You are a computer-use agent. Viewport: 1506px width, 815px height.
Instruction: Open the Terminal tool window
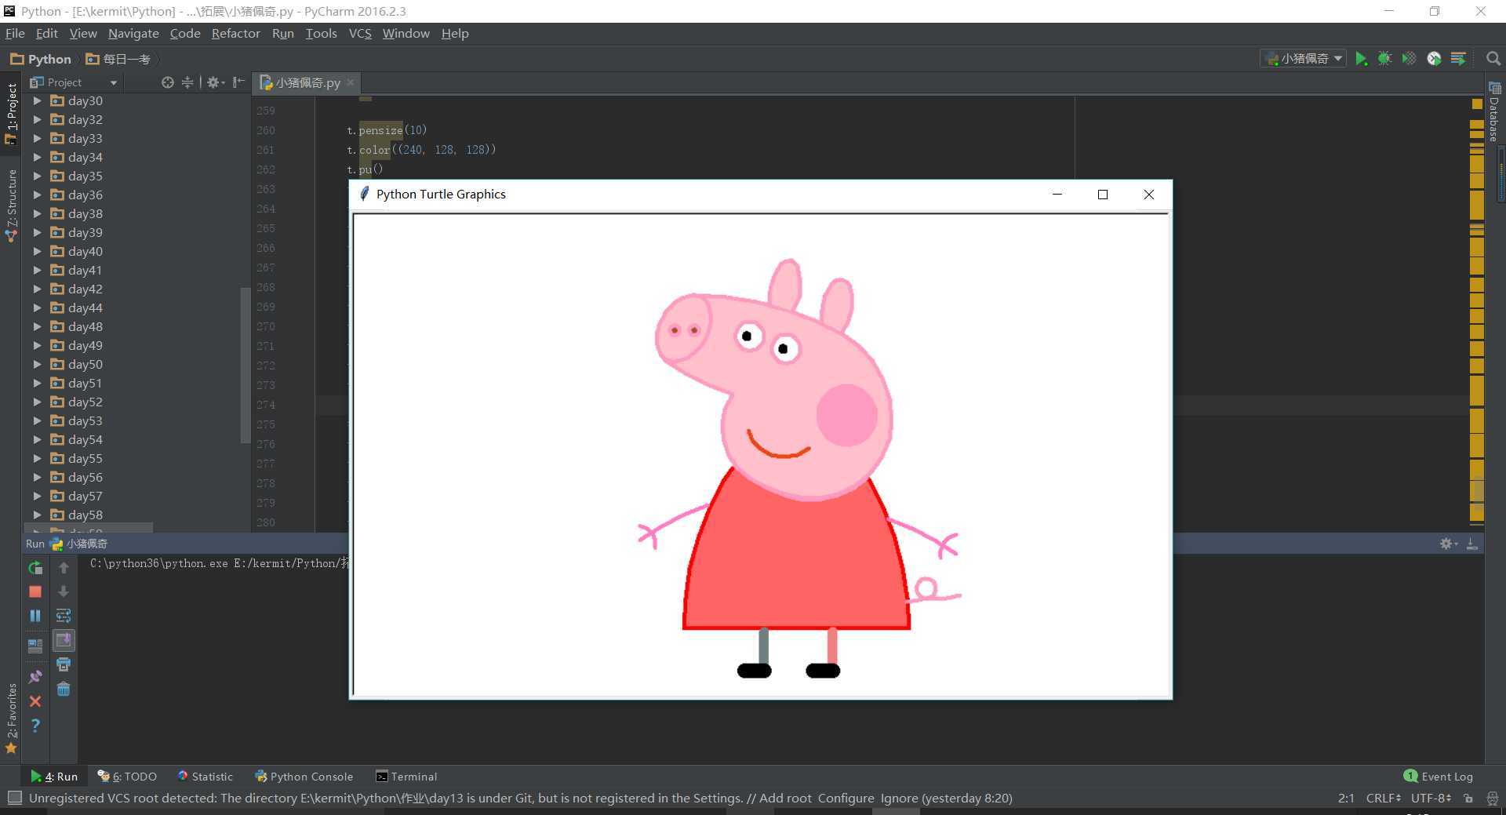[406, 777]
